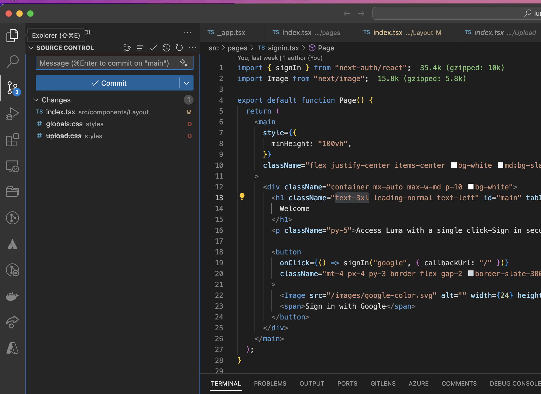Screen dimensions: 541x394
Task: Select deleted file globals.css
Action: (113, 124)
